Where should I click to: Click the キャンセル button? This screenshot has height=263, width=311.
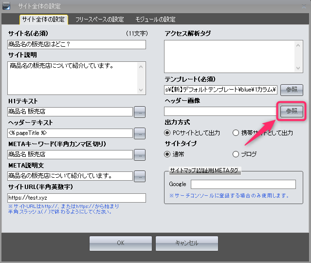(186, 243)
